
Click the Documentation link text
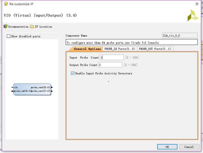pos(18,27)
